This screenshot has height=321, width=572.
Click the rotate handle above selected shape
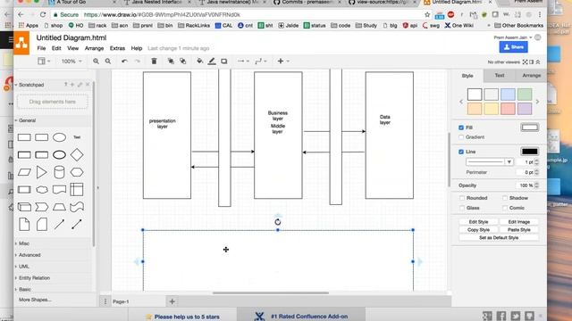278,222
